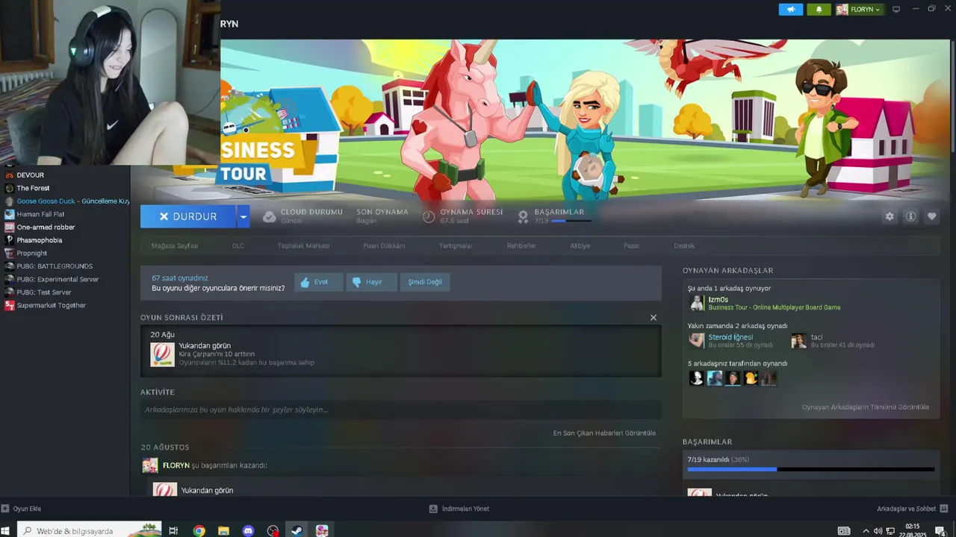The width and height of the screenshot is (956, 537).
Task: Open Windows notification center icon
Action: click(x=940, y=531)
